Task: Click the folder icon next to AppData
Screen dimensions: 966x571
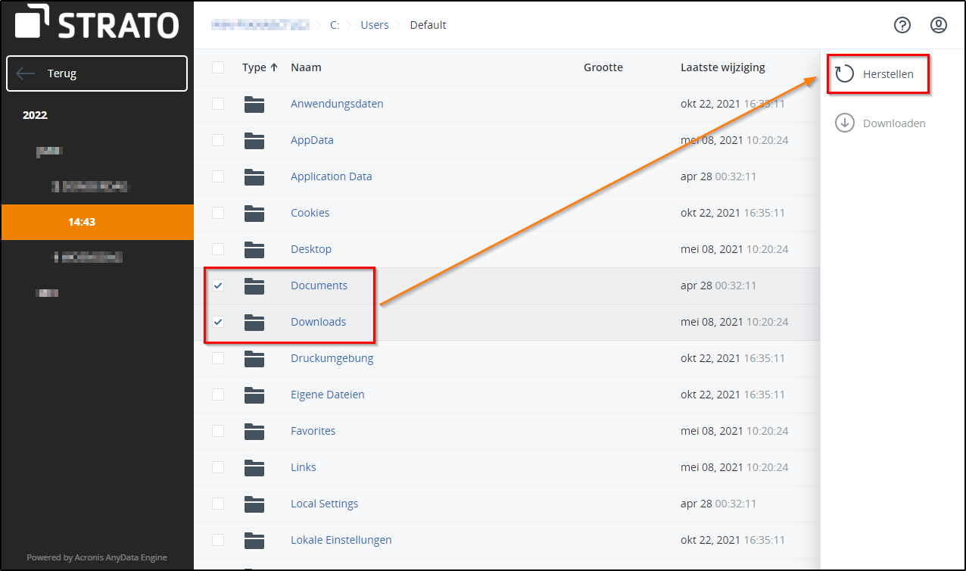Action: click(x=254, y=140)
